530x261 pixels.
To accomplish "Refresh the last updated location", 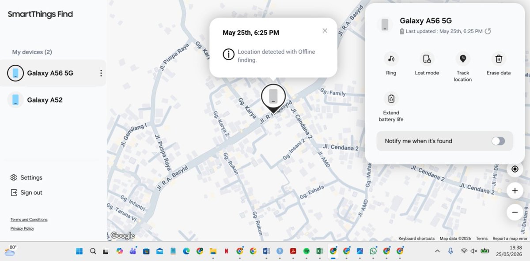I will tap(488, 31).
